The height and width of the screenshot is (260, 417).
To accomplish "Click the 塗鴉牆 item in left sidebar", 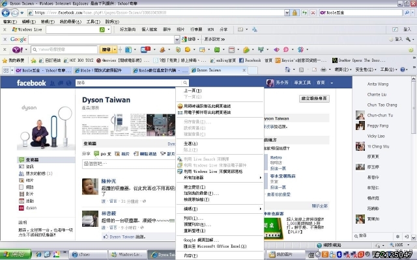I will [46, 160].
